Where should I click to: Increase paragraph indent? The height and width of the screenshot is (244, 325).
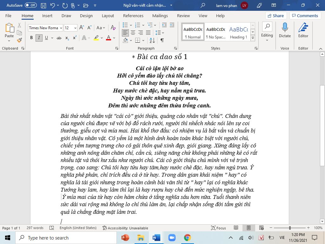172,25
